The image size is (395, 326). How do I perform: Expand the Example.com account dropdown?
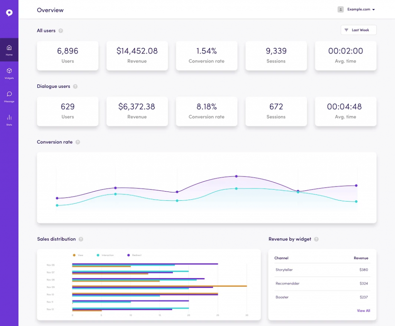pos(361,9)
